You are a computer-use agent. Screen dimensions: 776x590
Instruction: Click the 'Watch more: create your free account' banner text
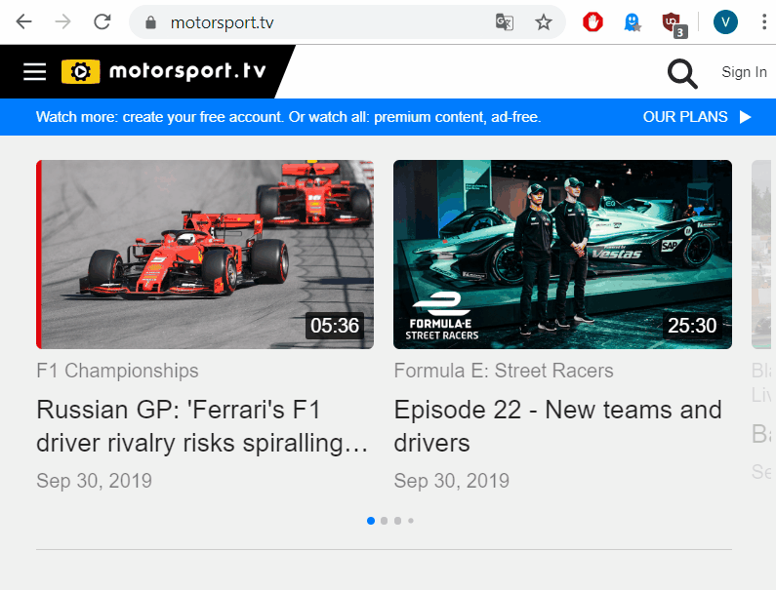(x=289, y=117)
